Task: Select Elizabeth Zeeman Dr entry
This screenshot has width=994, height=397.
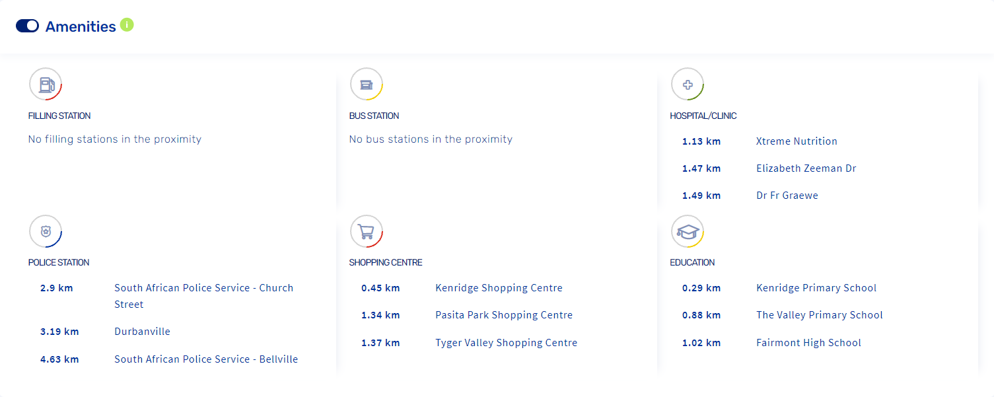Action: (806, 168)
